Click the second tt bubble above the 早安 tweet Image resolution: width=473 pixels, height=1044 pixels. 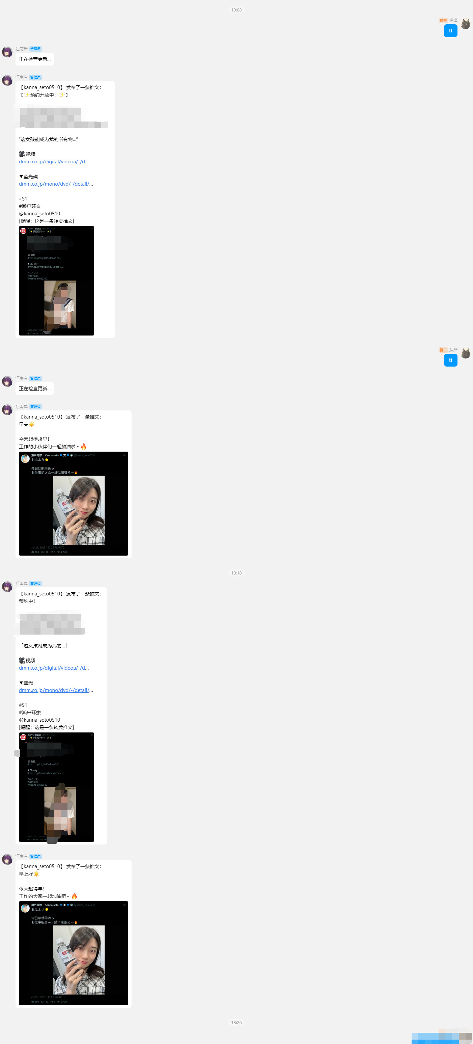pos(450,360)
